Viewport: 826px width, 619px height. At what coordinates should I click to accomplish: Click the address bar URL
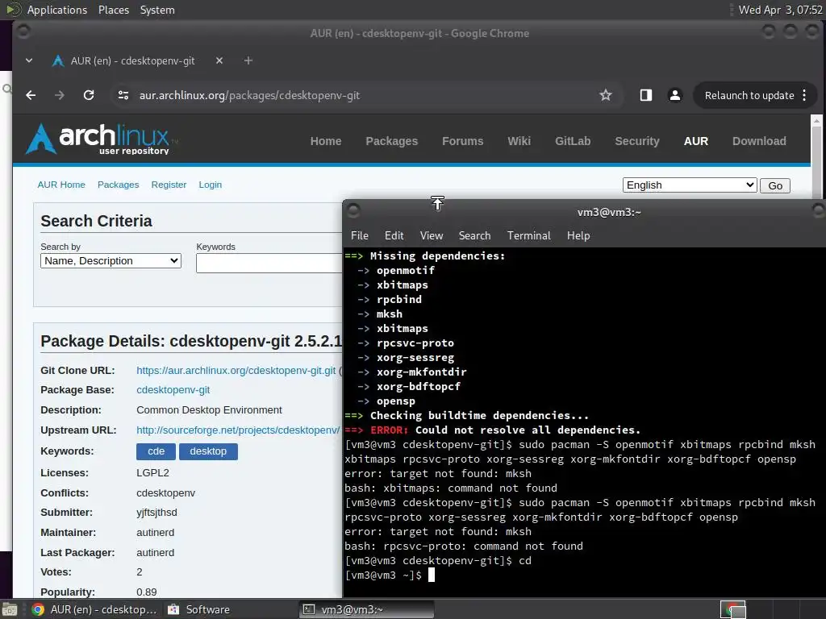click(x=249, y=95)
